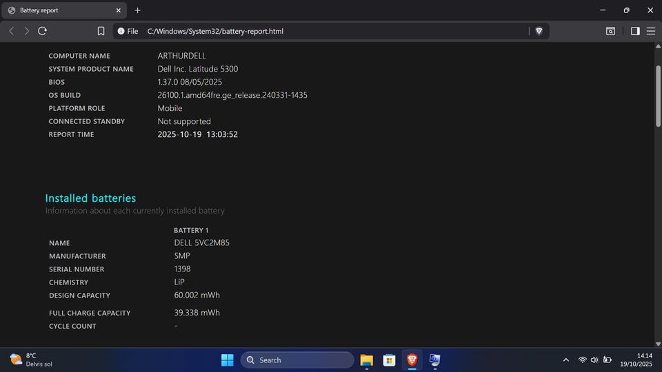Image resolution: width=662 pixels, height=372 pixels.
Task: Click the CYCLE COUNT label
Action: tap(72, 326)
